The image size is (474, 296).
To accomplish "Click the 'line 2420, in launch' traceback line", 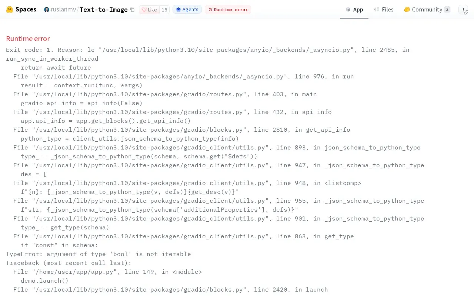I will 171,289.
